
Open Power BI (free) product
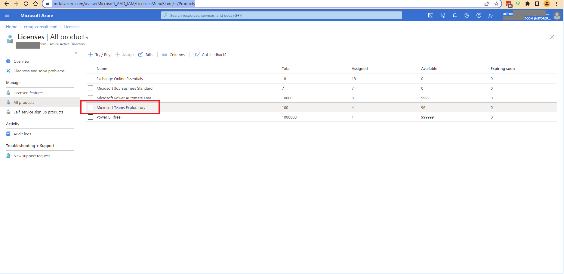pyautogui.click(x=109, y=117)
